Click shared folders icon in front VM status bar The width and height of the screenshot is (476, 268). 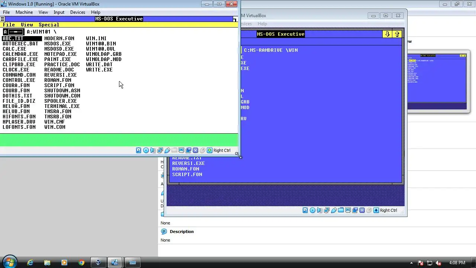click(174, 150)
